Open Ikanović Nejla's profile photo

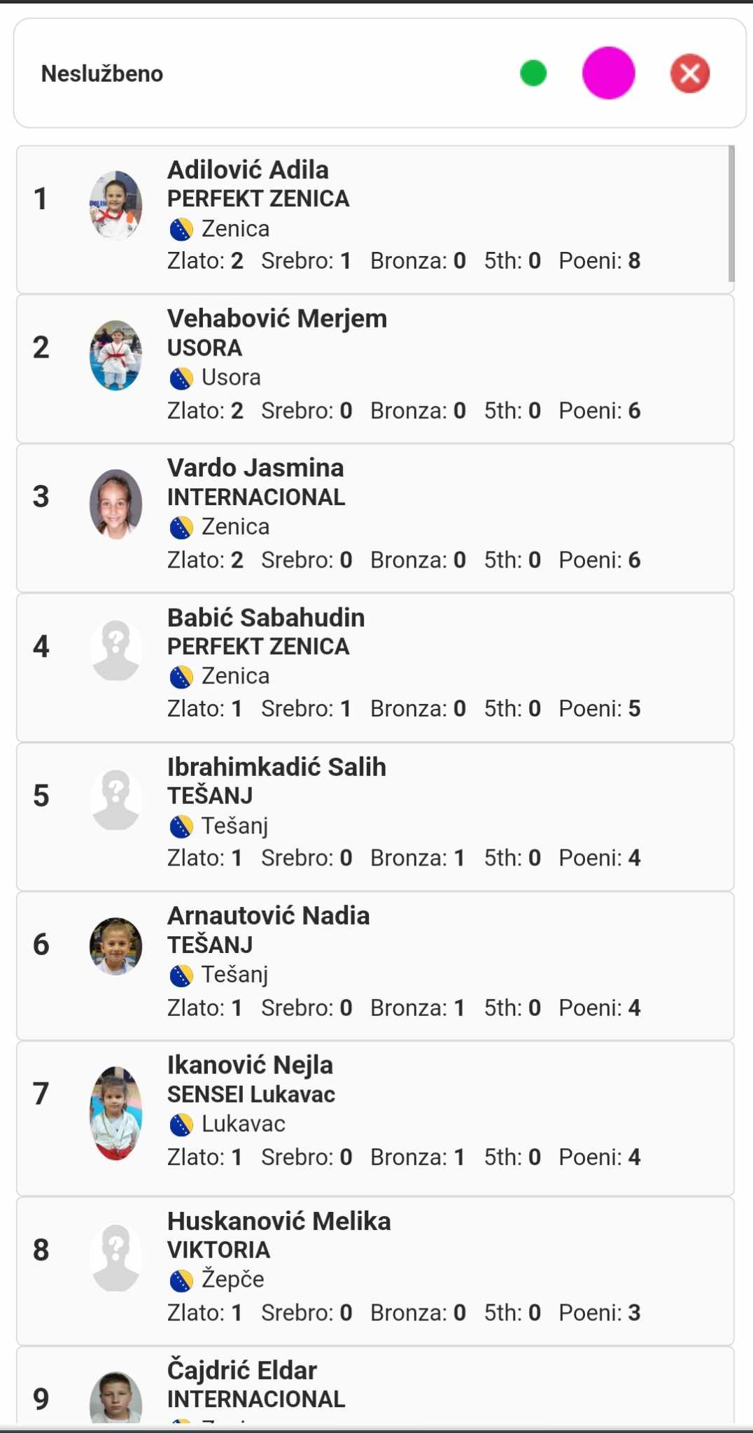point(116,1113)
